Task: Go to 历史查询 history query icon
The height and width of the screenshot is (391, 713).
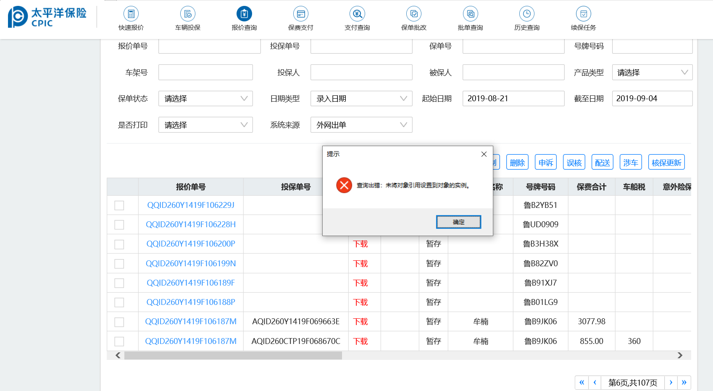Action: pos(526,14)
